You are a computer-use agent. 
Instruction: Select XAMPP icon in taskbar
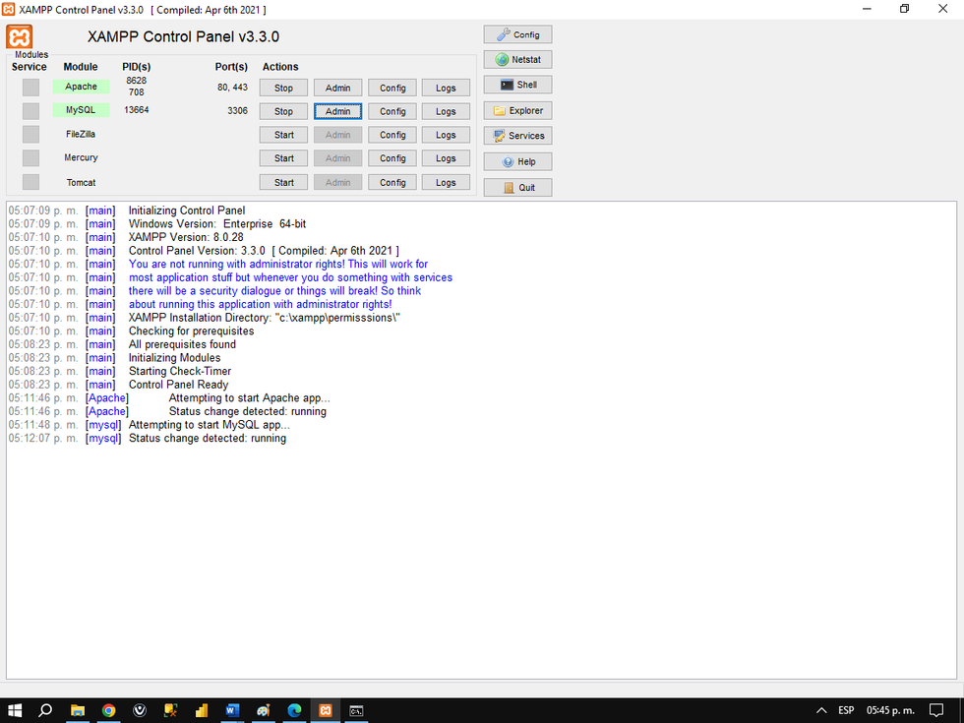point(326,710)
